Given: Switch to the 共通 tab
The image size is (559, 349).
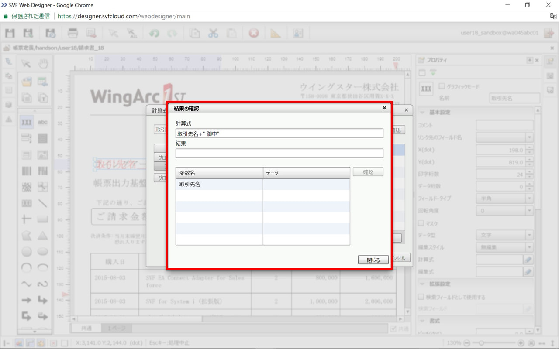Looking at the screenshot, I should click(86, 328).
